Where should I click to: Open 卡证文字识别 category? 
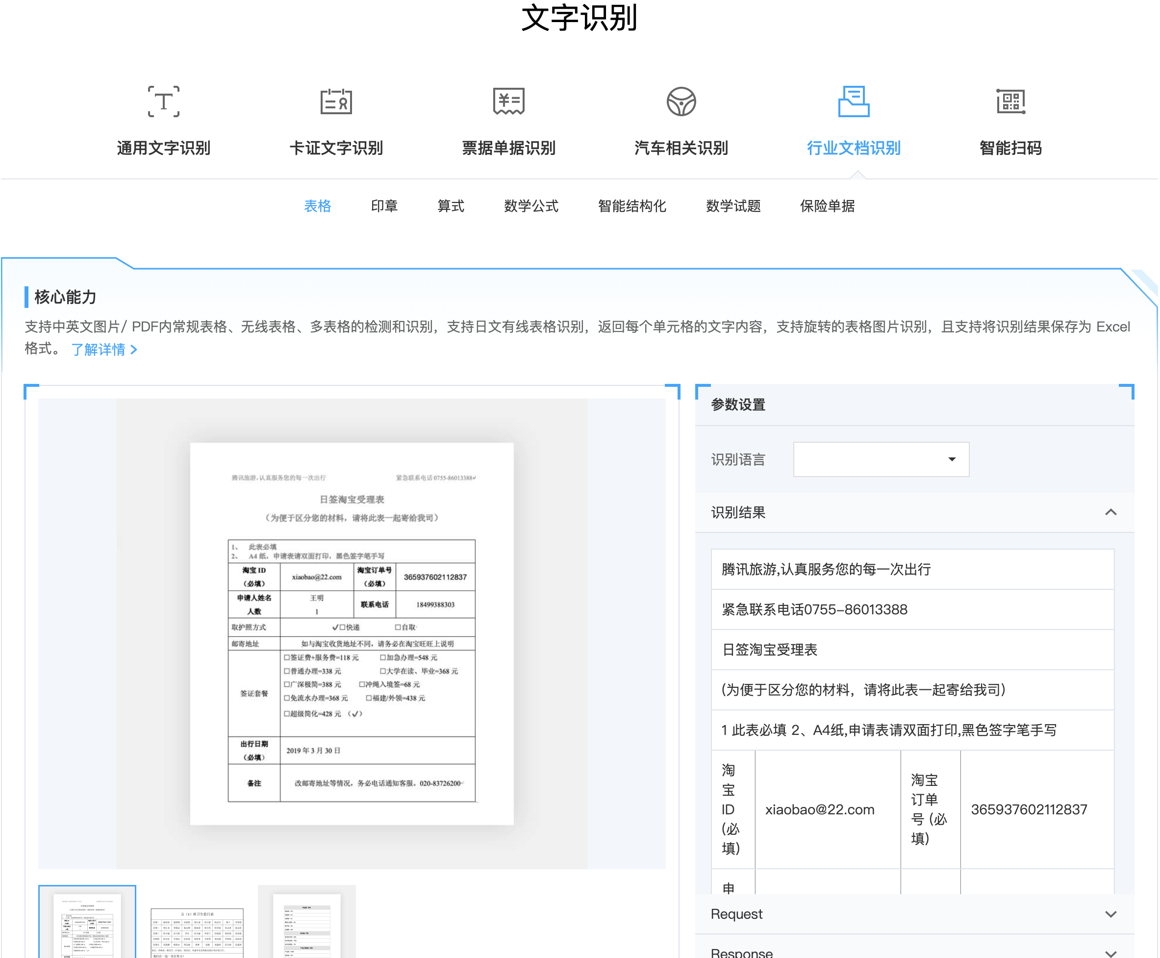[336, 148]
